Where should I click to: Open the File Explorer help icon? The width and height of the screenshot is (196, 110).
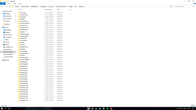tap(195, 3)
